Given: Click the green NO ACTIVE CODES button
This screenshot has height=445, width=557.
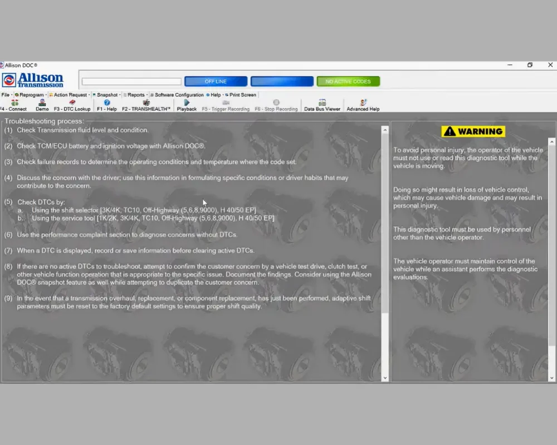Looking at the screenshot, I should [348, 81].
